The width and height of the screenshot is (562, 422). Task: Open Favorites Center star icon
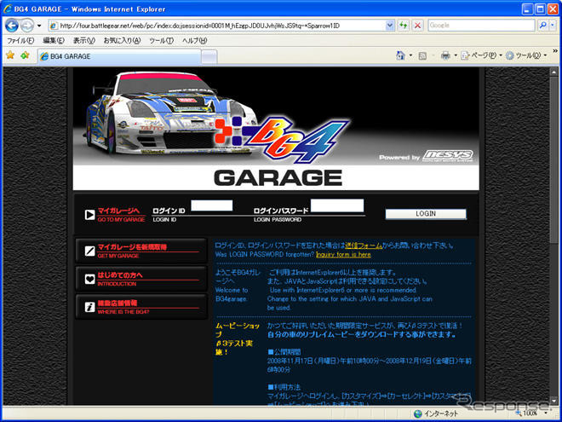click(x=10, y=55)
